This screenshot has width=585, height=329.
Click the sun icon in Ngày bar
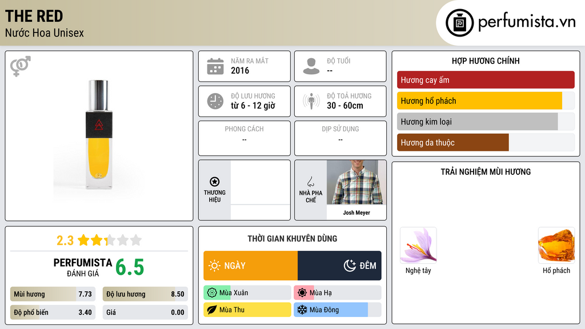(x=215, y=266)
